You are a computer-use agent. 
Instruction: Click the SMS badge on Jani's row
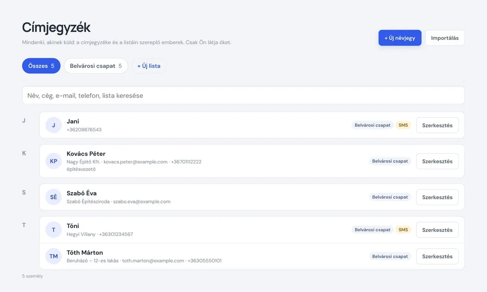pyautogui.click(x=403, y=125)
